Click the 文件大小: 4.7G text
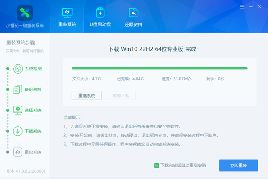The image size is (268, 179). (x=86, y=79)
